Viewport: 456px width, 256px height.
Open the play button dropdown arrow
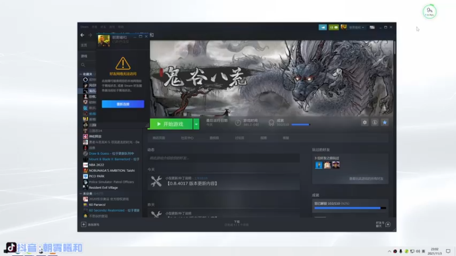(x=196, y=124)
